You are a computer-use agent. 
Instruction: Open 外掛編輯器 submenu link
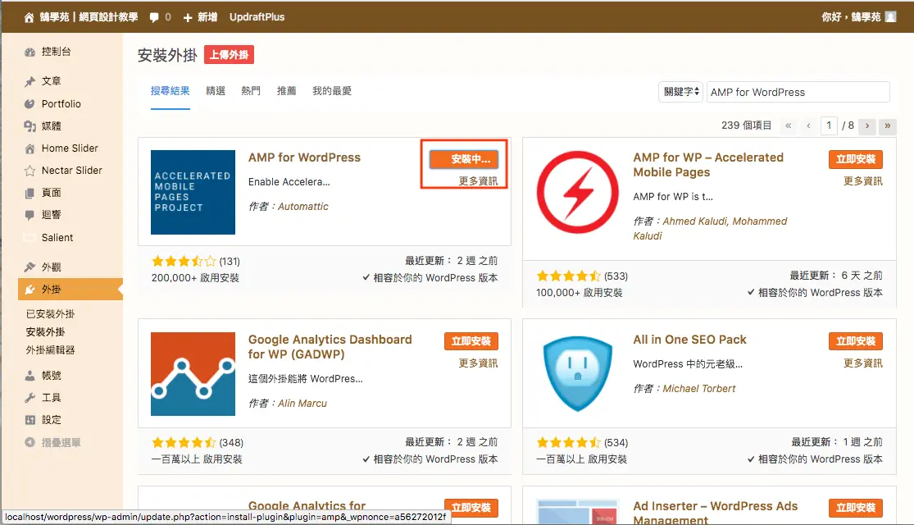(50, 350)
